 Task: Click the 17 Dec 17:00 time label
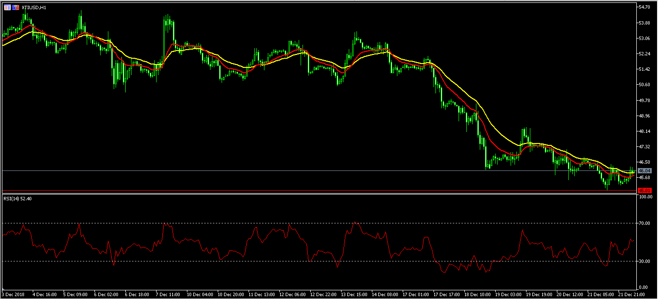click(x=446, y=294)
